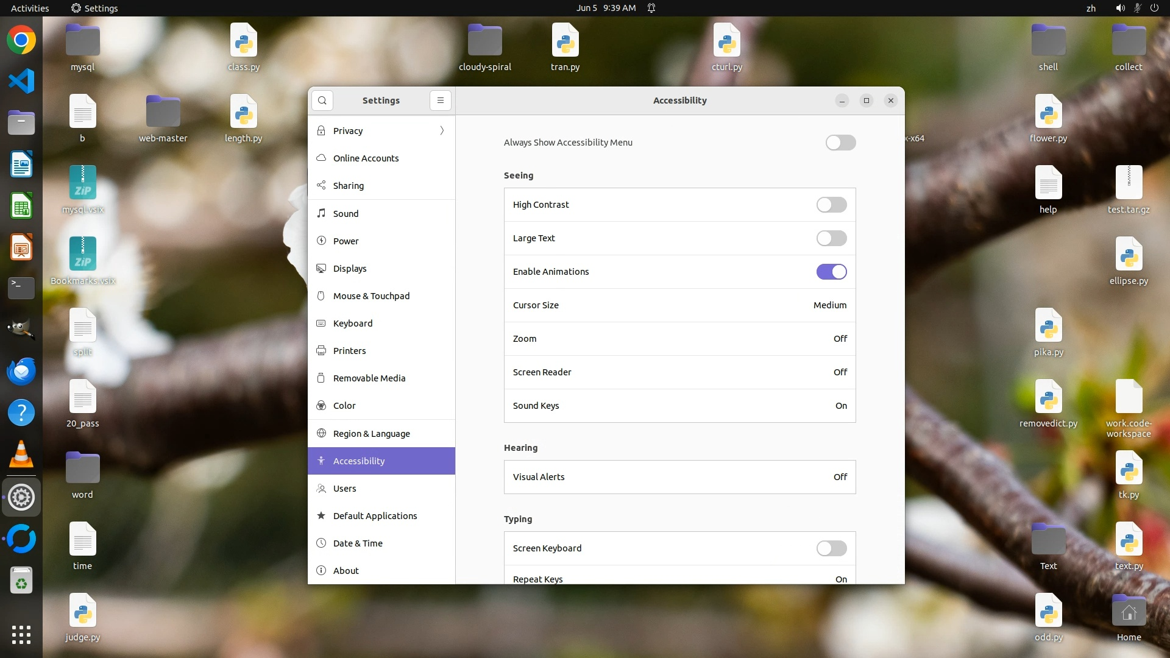Click the Sound music note icon
The height and width of the screenshot is (658, 1170).
click(x=321, y=213)
